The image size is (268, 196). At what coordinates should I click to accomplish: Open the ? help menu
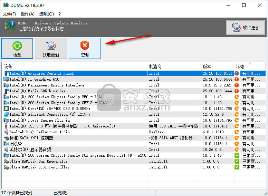point(60,14)
